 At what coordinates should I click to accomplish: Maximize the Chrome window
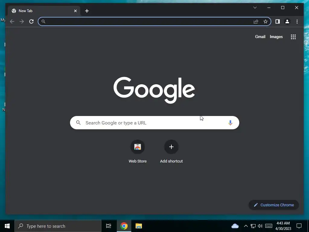click(282, 8)
